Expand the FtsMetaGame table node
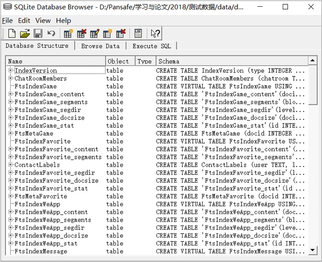Image resolution: width=322 pixels, height=262 pixels. 10,133
